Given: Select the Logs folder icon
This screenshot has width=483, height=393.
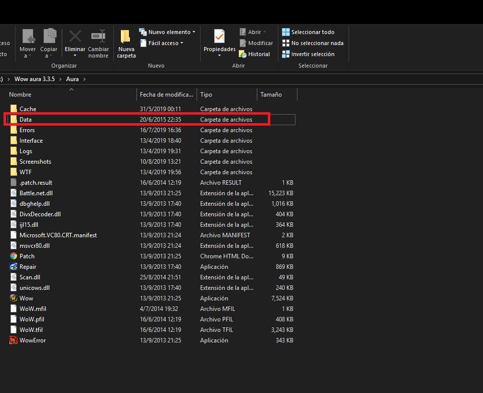Looking at the screenshot, I should [x=14, y=151].
